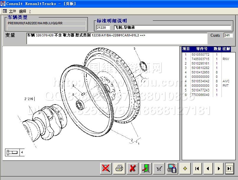Screen dimensions: 238x180
Task: Click the menu bar document icon
Action: click(5, 11)
